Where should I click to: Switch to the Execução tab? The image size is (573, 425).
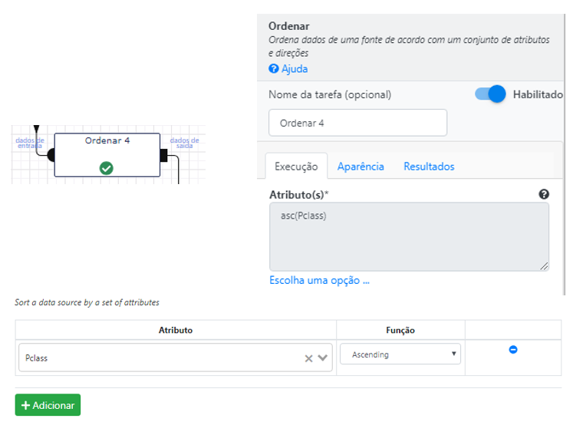click(296, 166)
